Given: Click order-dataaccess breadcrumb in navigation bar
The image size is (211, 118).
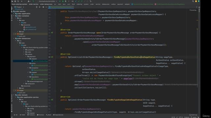Looking at the screenshot, I should click(x=46, y=4).
